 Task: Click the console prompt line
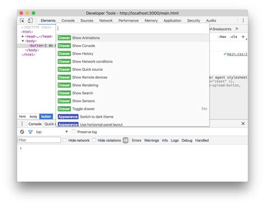click(x=132, y=148)
